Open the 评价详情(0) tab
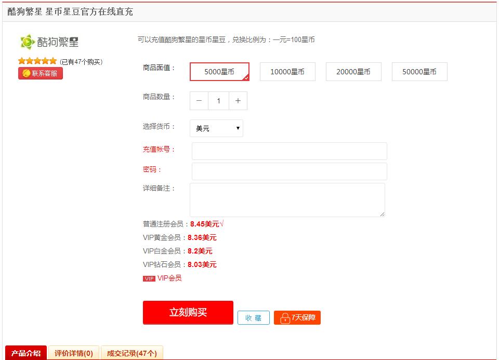This screenshot has width=500, height=360. [x=74, y=353]
